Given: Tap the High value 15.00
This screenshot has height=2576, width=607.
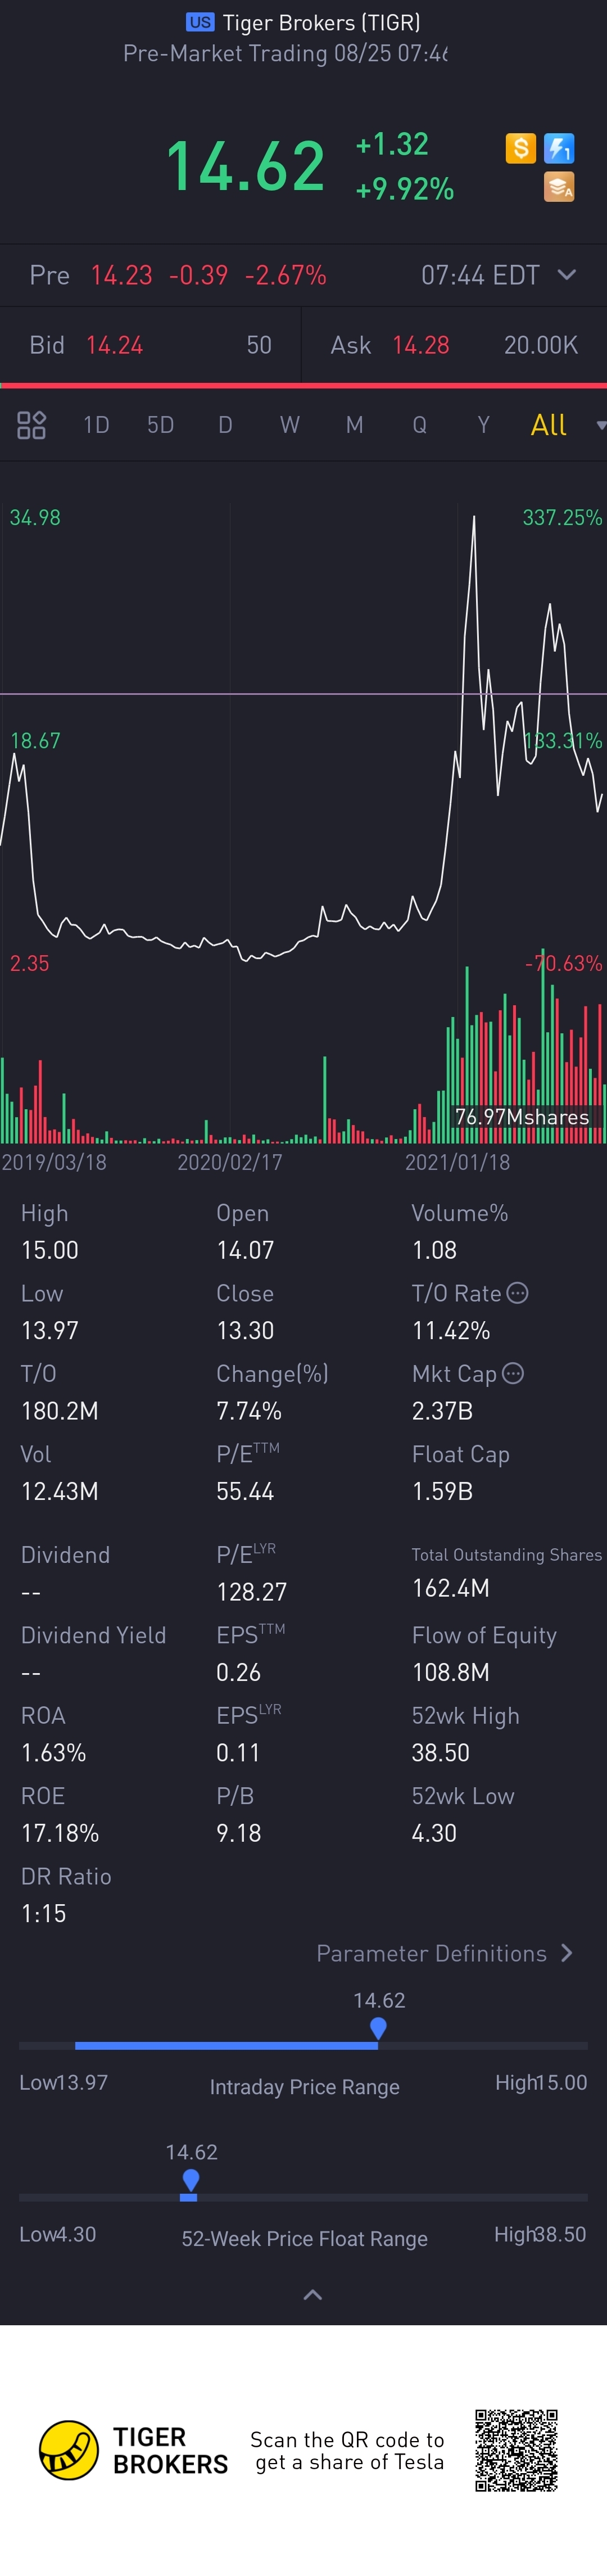Looking at the screenshot, I should pos(50,1250).
